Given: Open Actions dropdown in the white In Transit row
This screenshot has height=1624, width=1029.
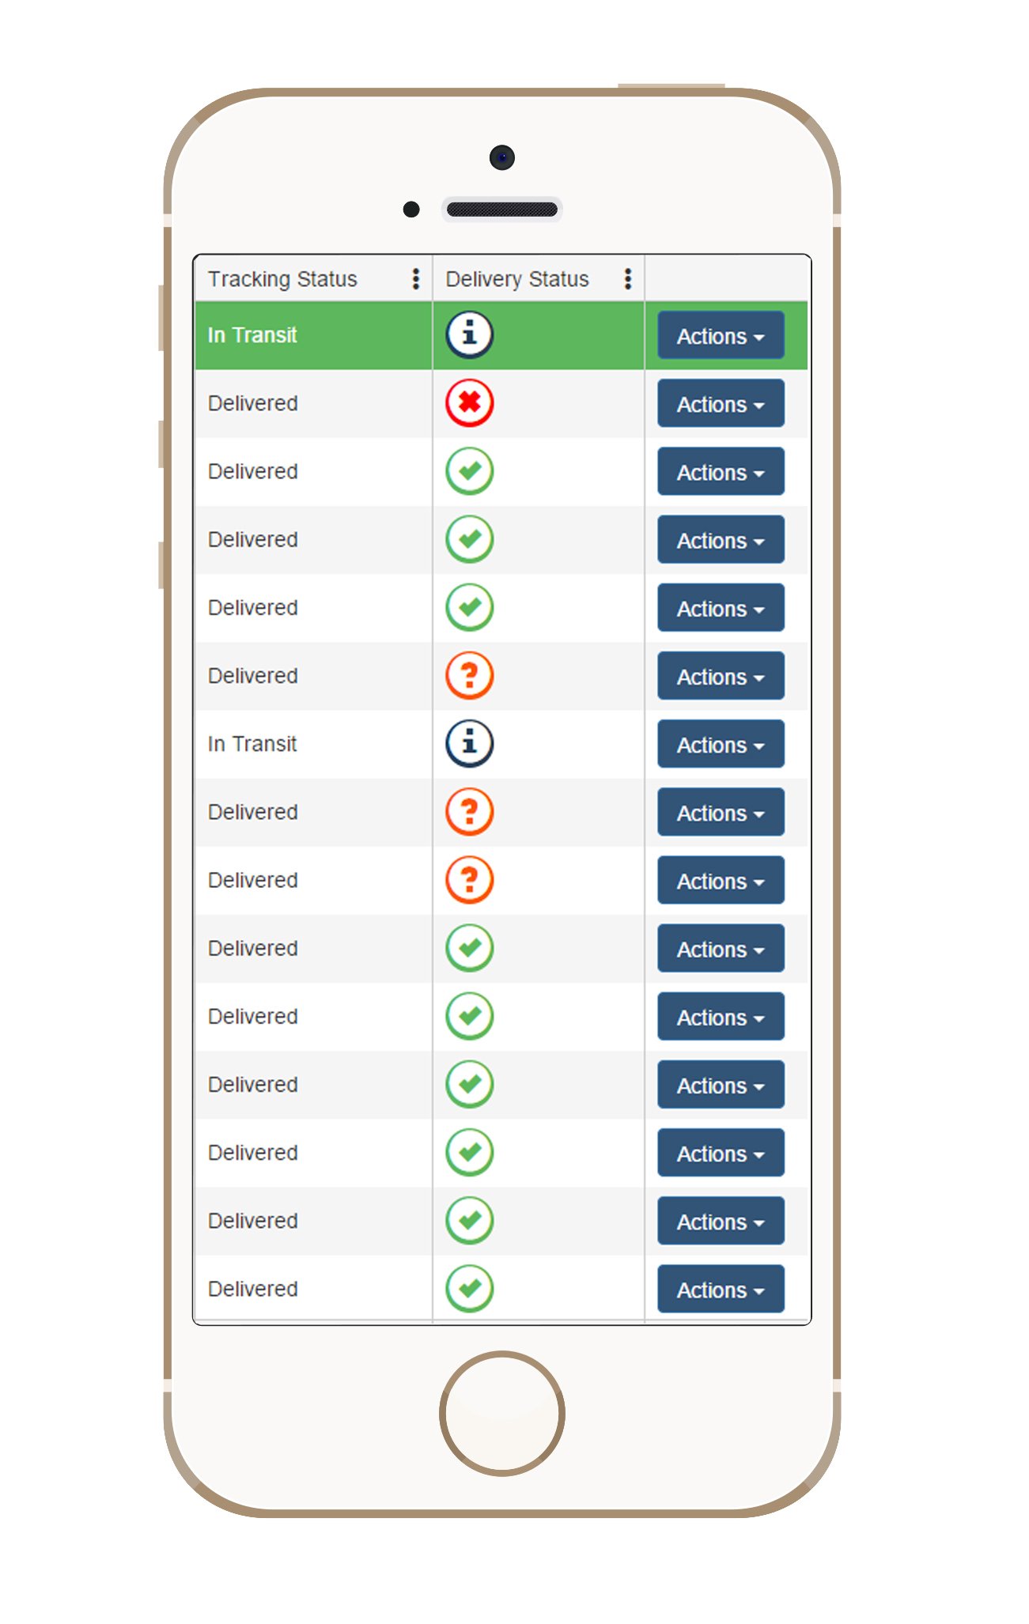Looking at the screenshot, I should click(721, 745).
